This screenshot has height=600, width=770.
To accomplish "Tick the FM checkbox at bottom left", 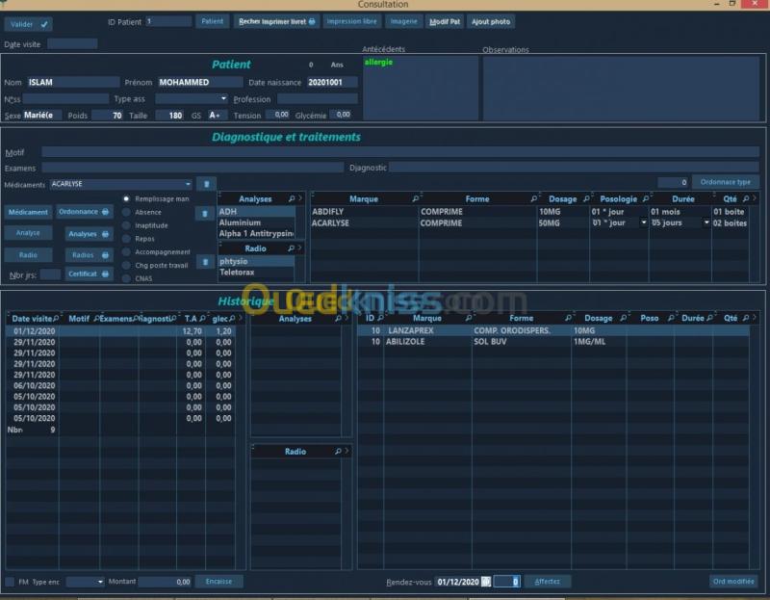I will pos(10,582).
